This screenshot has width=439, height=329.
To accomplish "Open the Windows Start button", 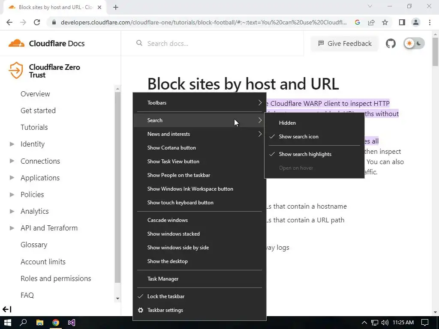I will [x=8, y=323].
